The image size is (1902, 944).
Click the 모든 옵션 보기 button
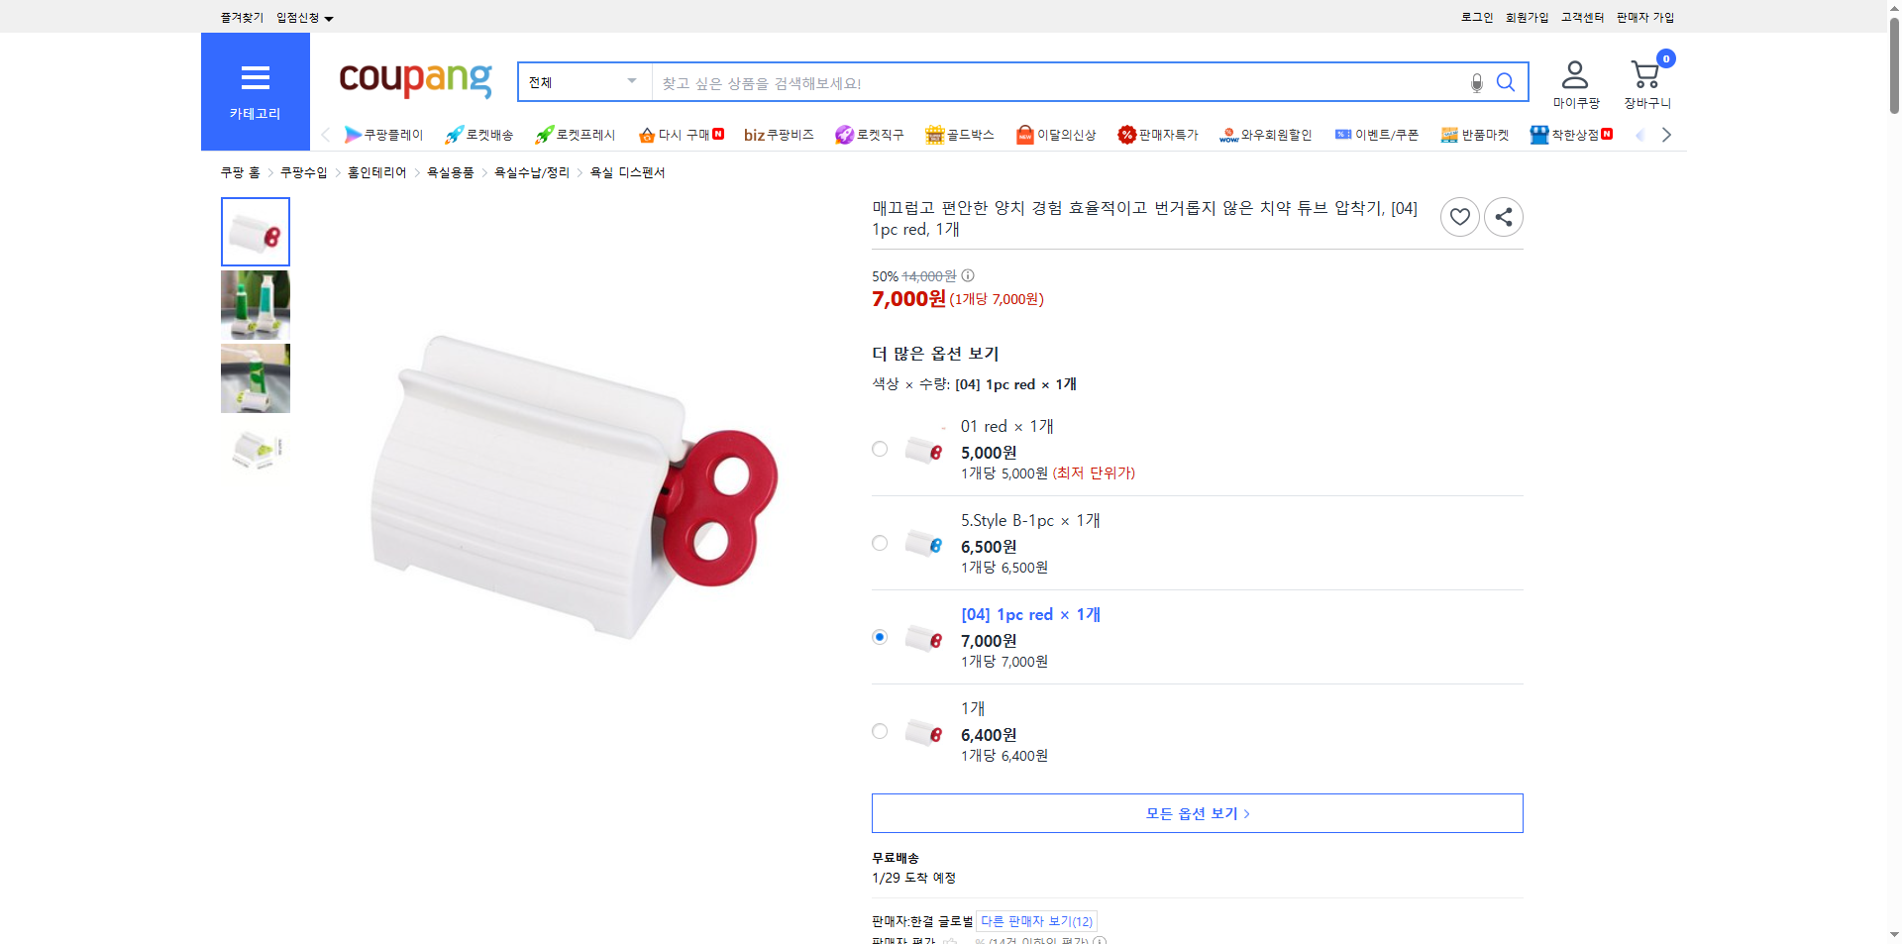tap(1196, 812)
